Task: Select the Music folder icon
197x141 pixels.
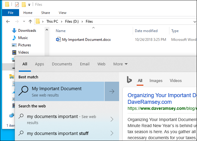Action: pyautogui.click(x=14, y=38)
